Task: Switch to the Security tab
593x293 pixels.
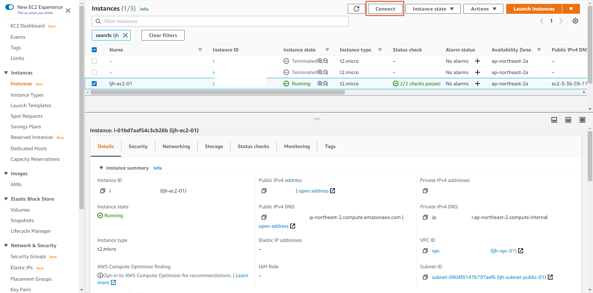Action: click(x=138, y=146)
